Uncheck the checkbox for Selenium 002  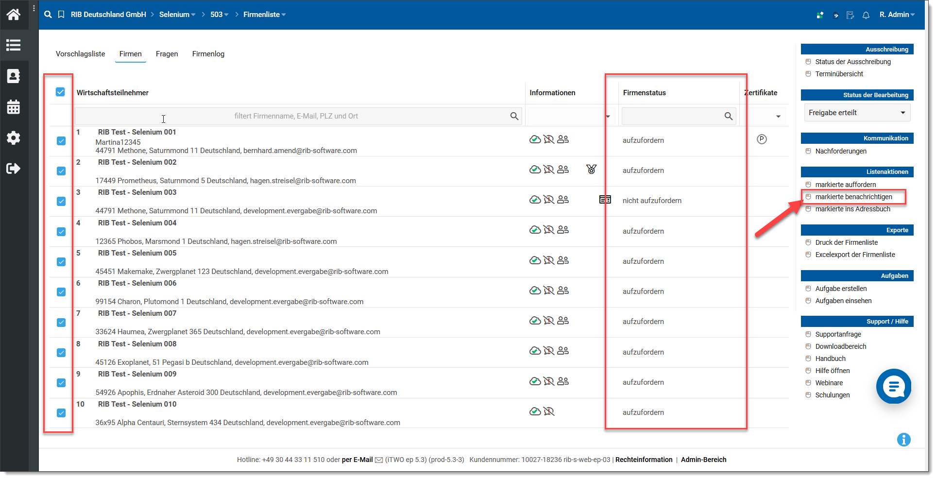point(61,171)
